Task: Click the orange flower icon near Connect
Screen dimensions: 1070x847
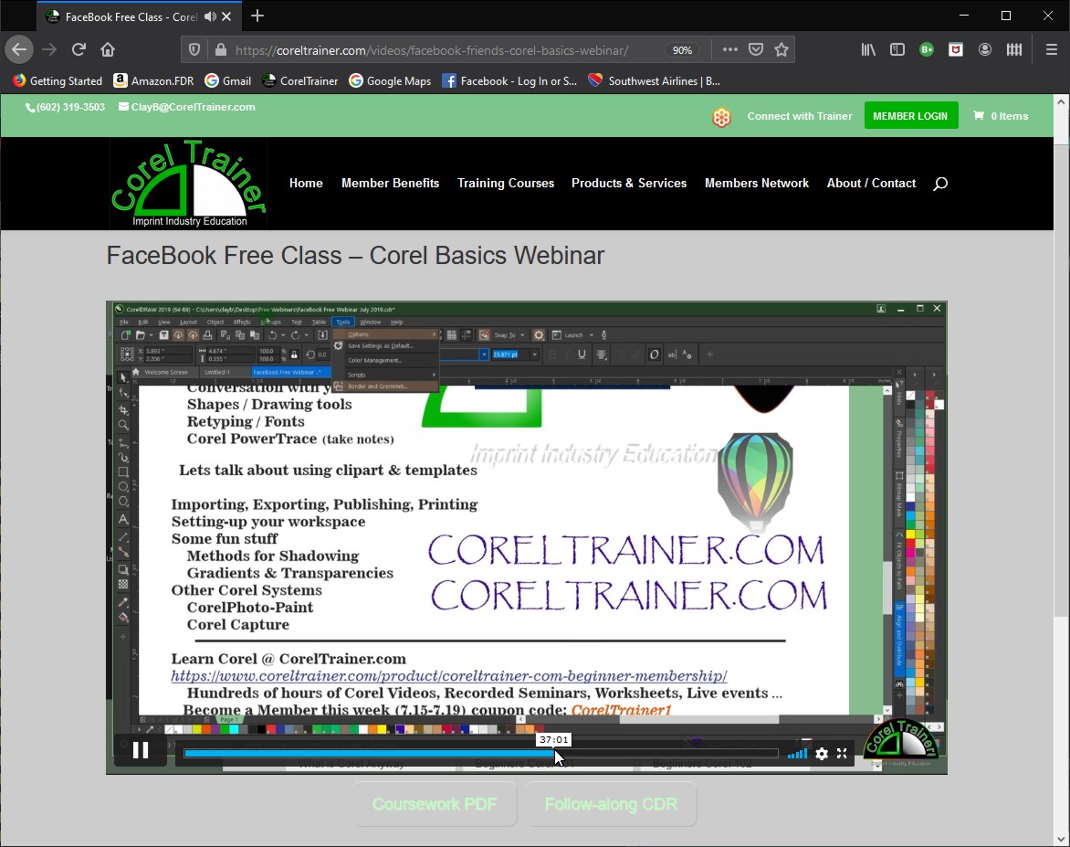Action: 721,117
